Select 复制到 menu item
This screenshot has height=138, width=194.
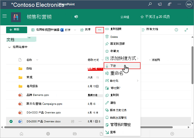[x=122, y=95]
